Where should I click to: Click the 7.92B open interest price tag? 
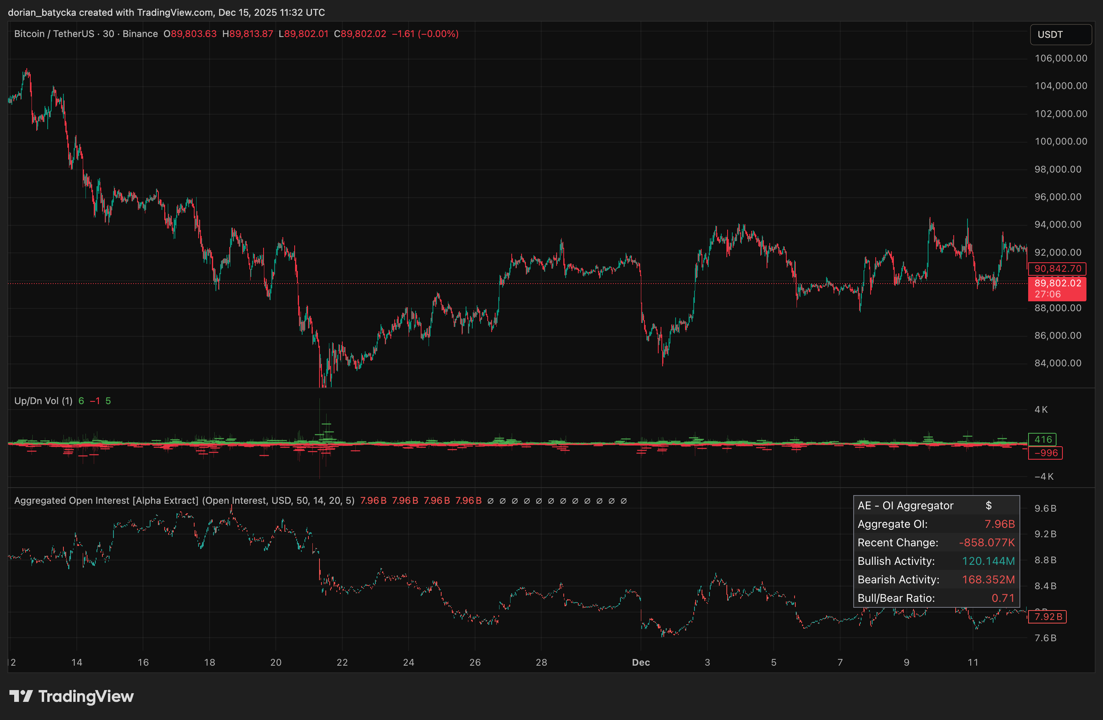[x=1047, y=617]
